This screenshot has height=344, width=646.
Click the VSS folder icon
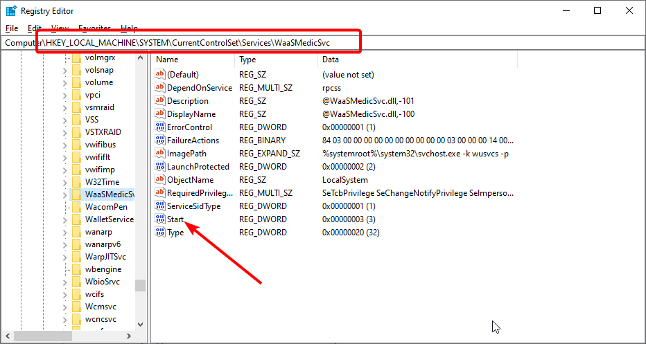click(x=76, y=120)
